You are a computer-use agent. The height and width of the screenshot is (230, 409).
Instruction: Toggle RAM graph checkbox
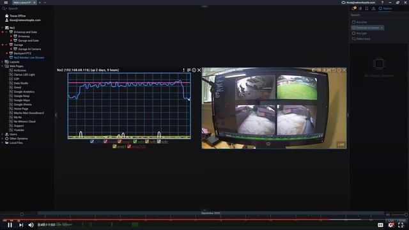105,142
